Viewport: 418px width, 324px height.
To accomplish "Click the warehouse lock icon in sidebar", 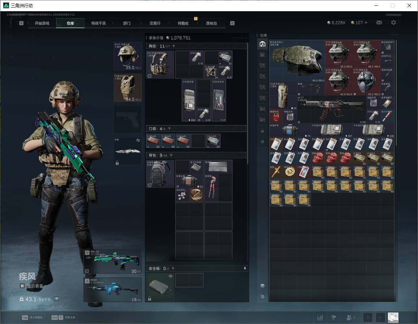I will (x=262, y=131).
